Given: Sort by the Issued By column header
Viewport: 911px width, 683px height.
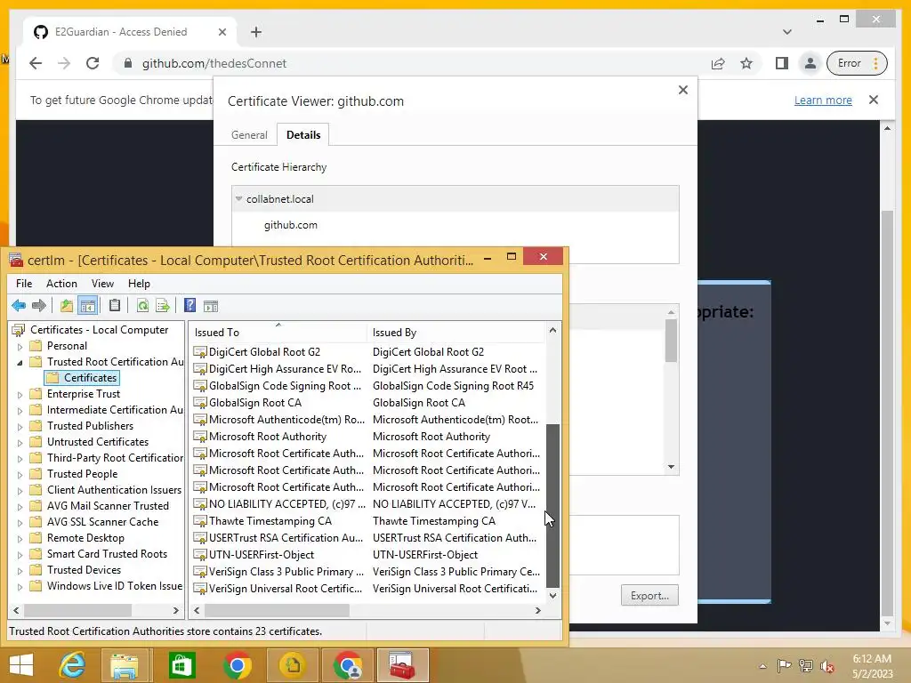Looking at the screenshot, I should click(456, 333).
